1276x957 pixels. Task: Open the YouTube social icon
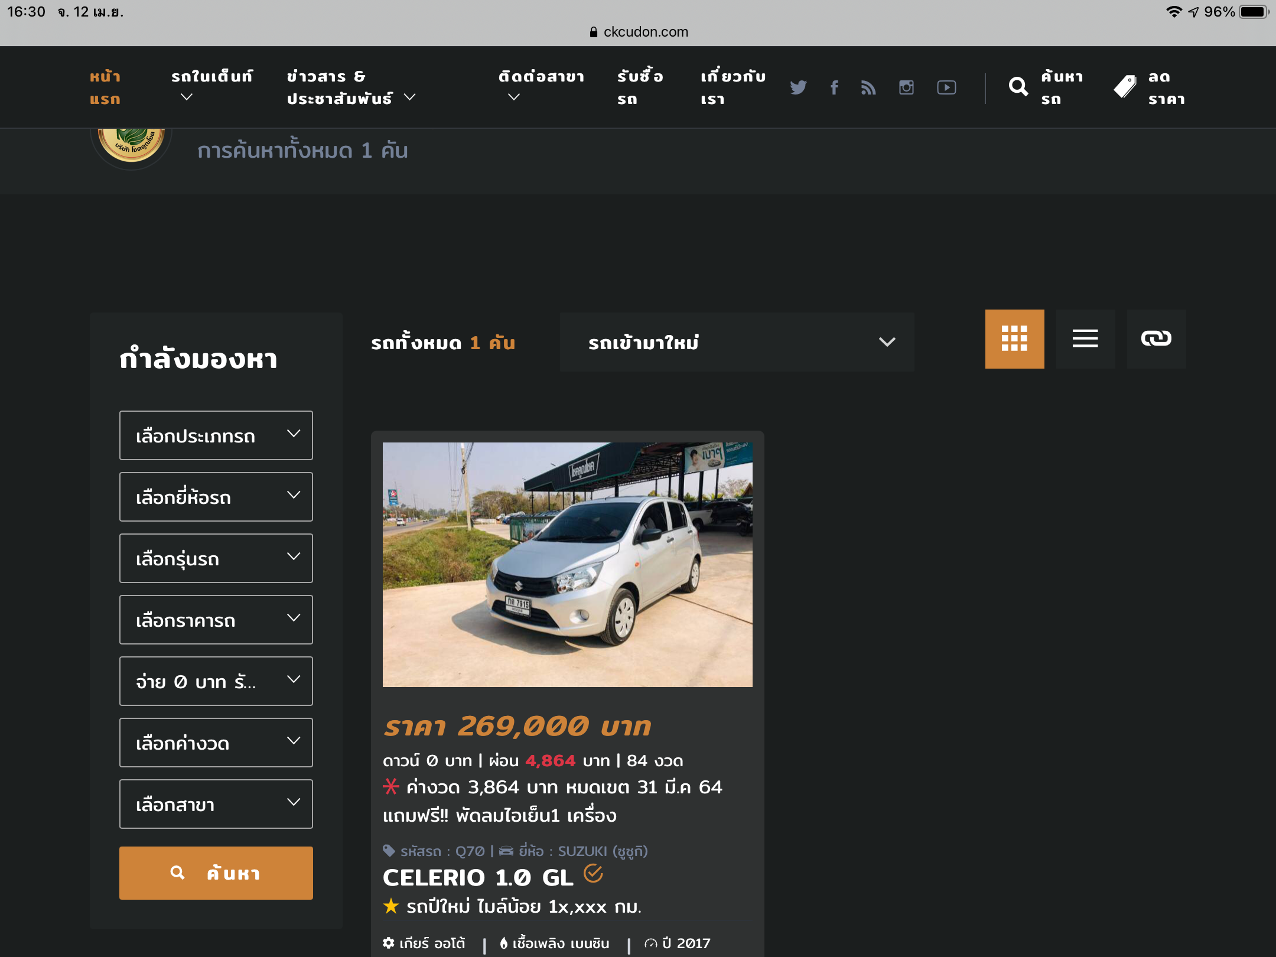pyautogui.click(x=946, y=87)
